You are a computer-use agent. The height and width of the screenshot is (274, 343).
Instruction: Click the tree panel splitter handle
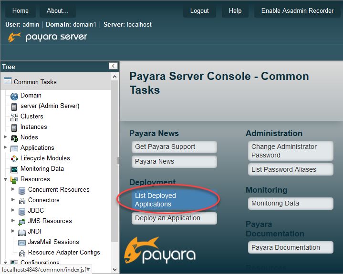click(x=118, y=161)
